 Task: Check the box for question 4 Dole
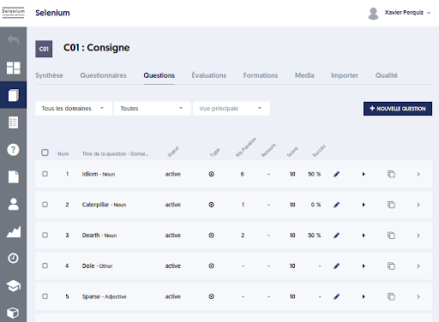(45, 265)
